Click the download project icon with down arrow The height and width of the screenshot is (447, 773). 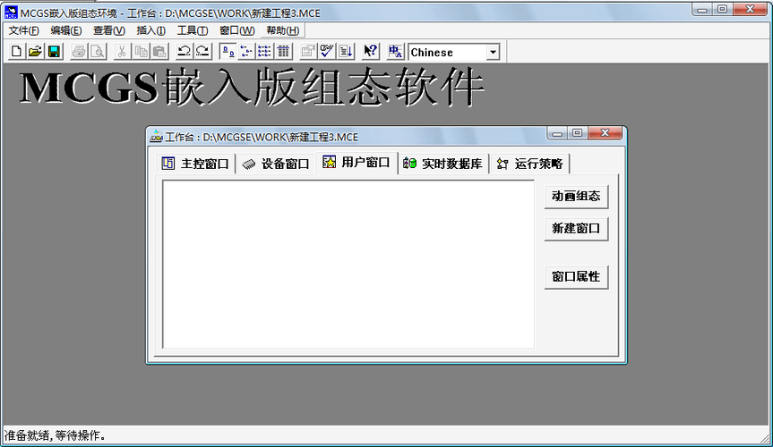coord(346,51)
